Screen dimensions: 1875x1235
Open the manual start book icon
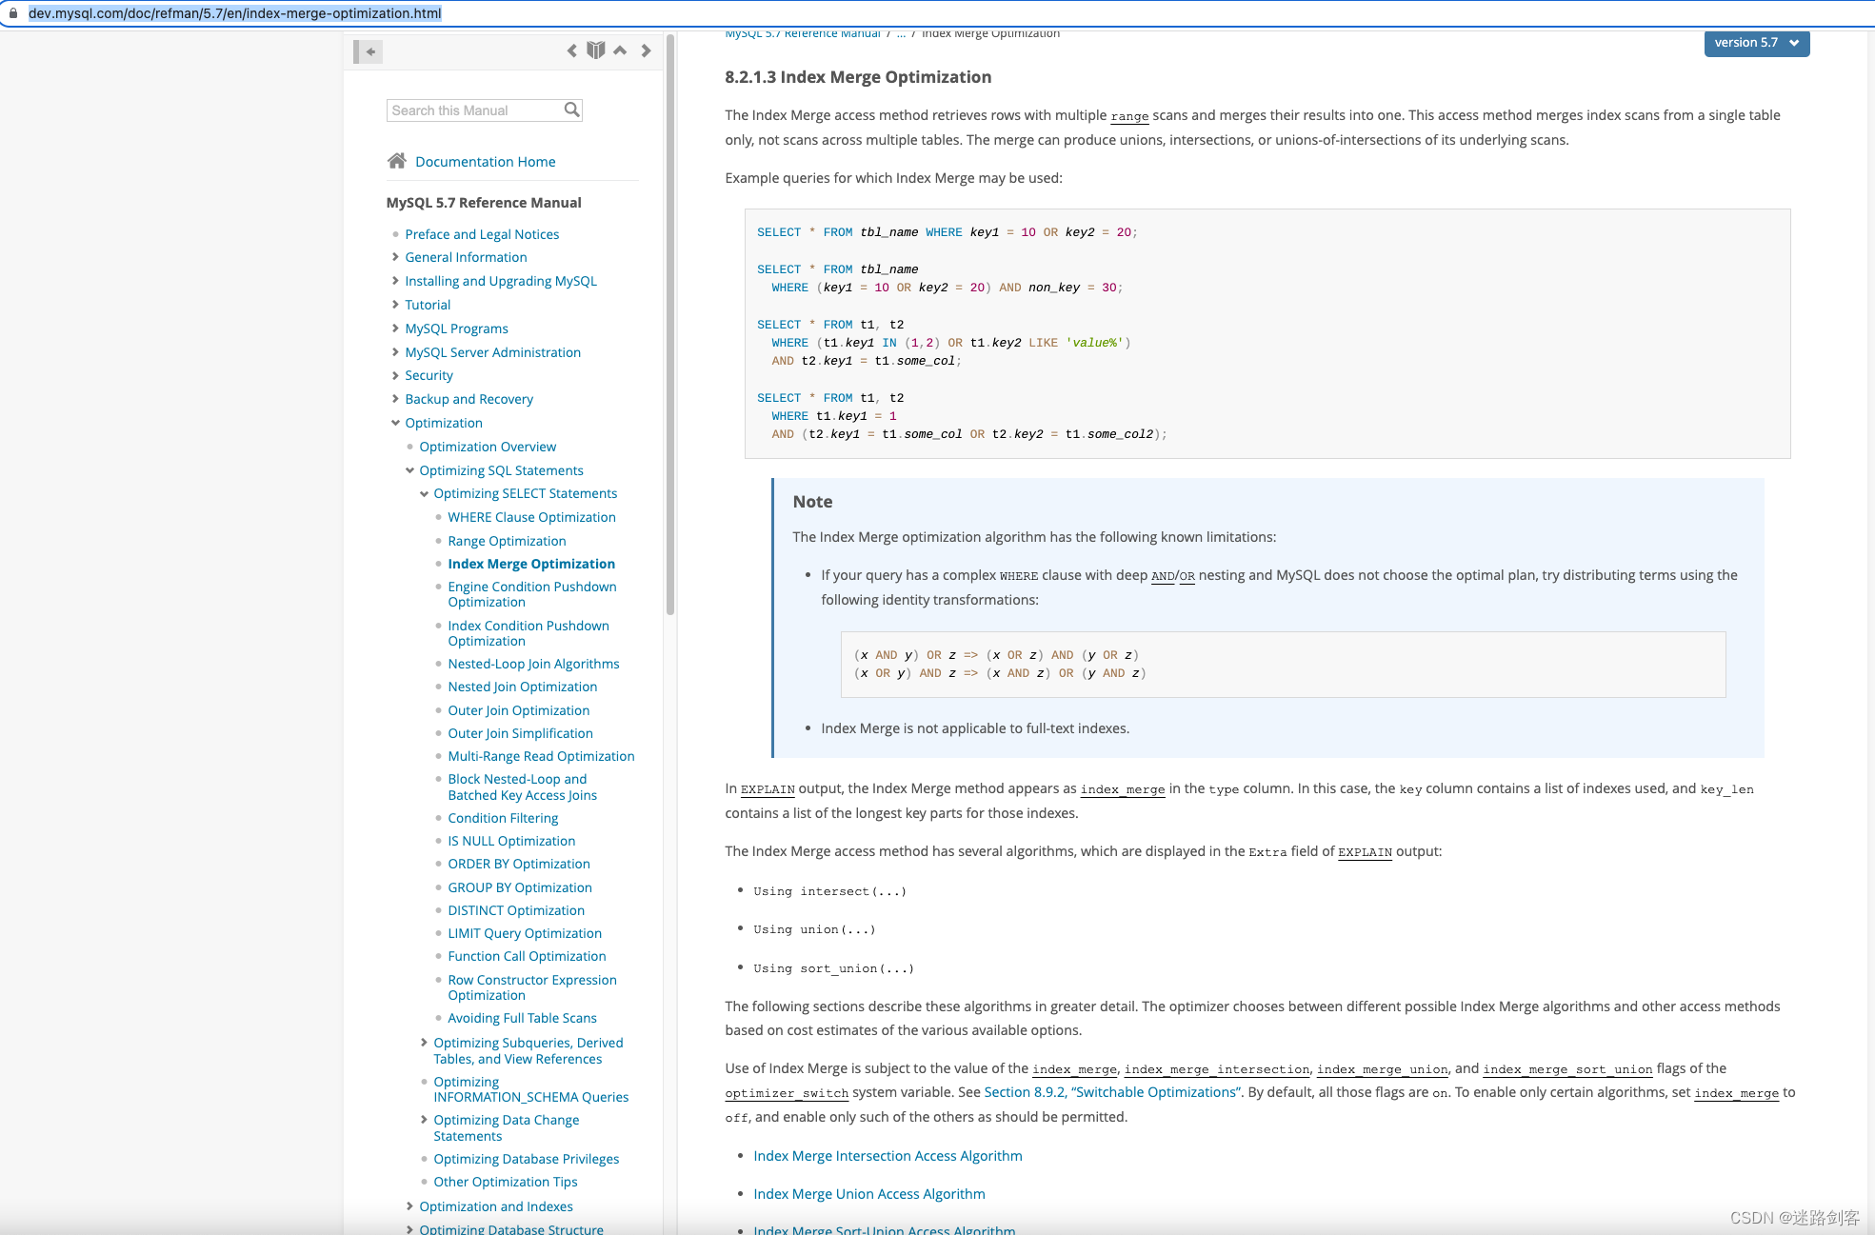click(x=596, y=50)
